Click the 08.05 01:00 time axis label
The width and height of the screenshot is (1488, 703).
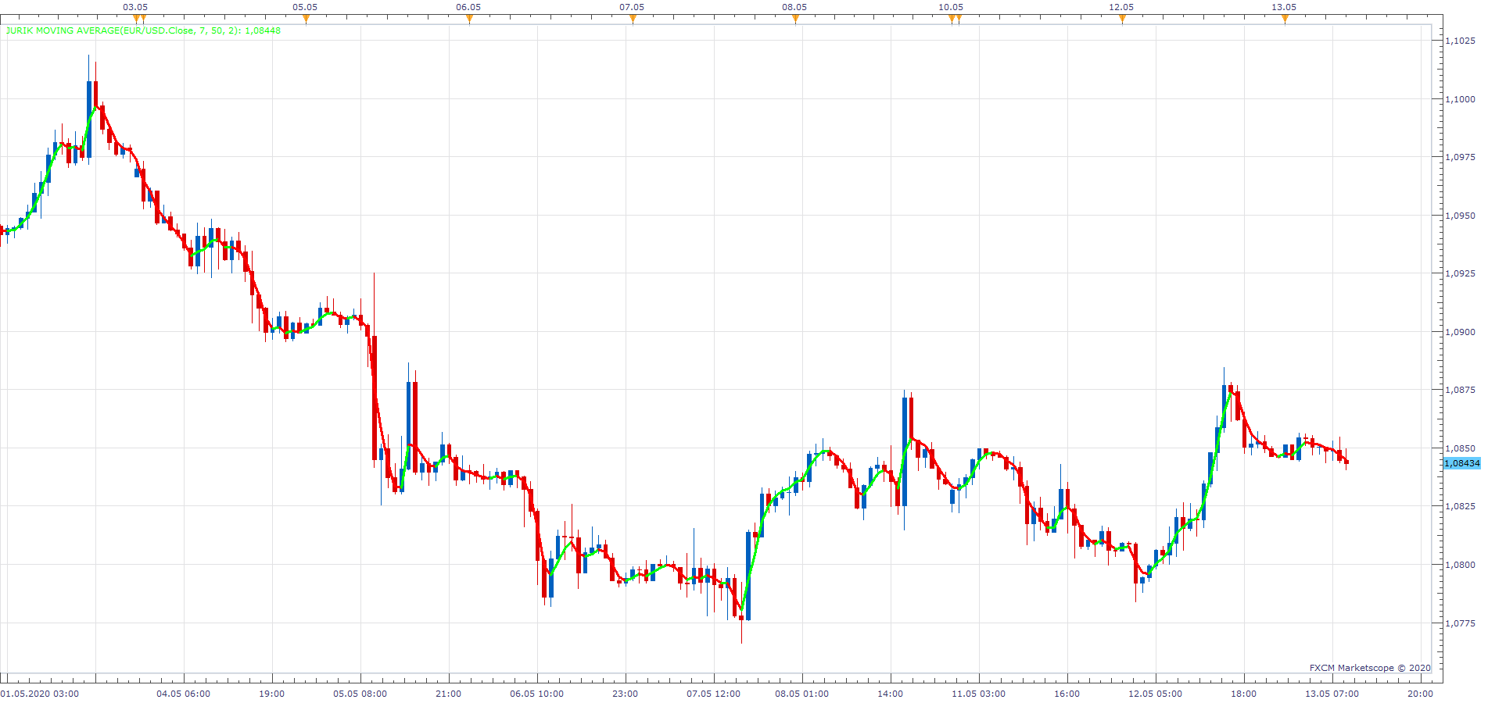(x=801, y=694)
